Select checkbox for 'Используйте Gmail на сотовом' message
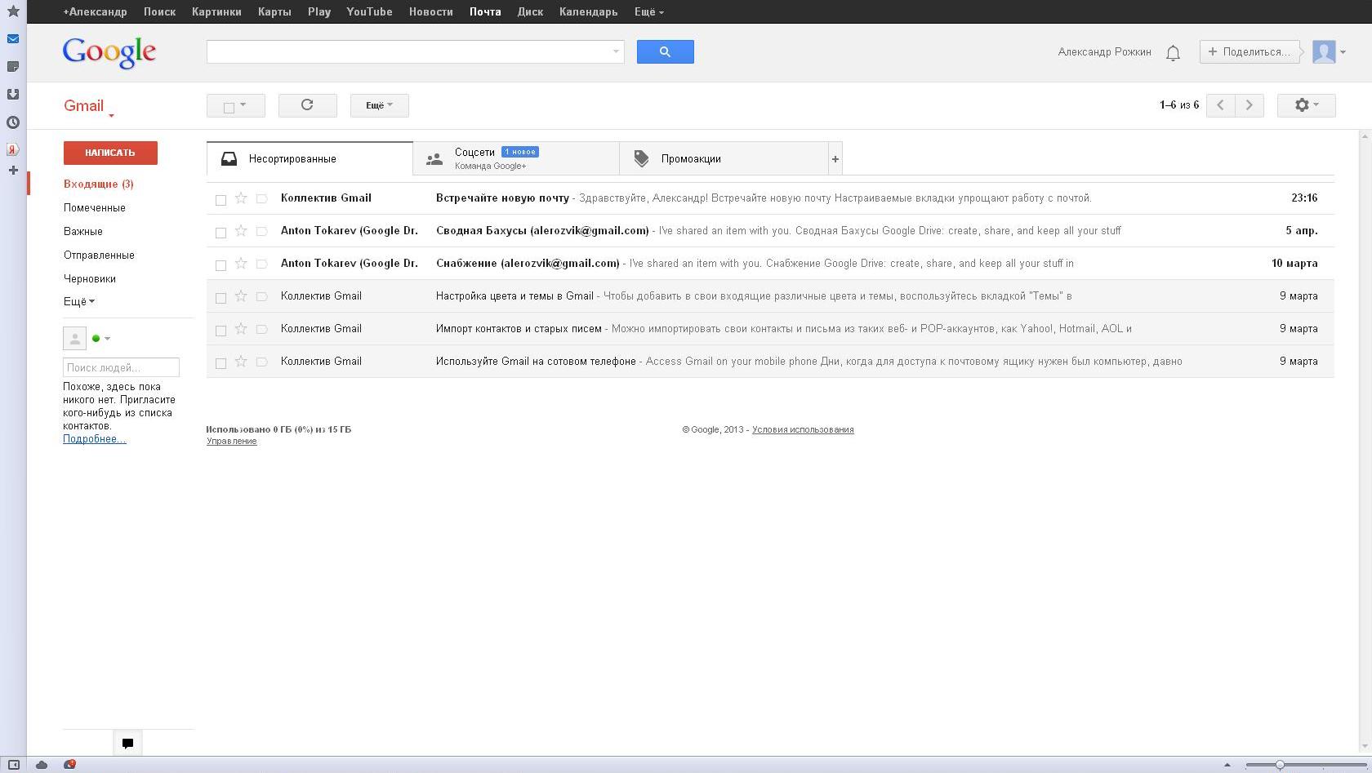 coord(220,362)
